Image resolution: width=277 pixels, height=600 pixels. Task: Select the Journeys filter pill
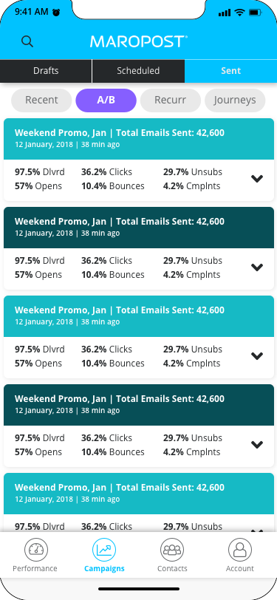235,100
